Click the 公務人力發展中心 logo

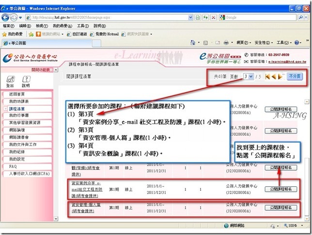(30, 58)
